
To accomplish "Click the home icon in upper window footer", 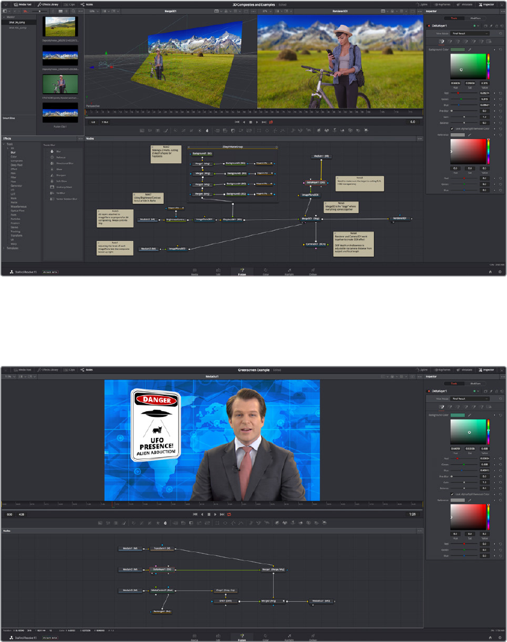I will (x=490, y=272).
